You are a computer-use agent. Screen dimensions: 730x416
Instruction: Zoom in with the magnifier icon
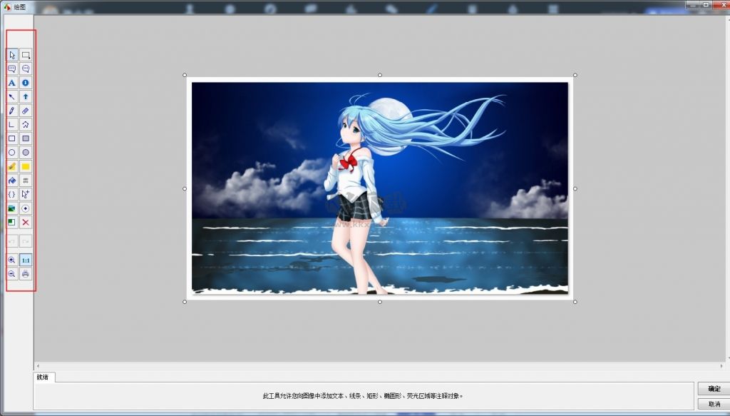click(x=11, y=260)
